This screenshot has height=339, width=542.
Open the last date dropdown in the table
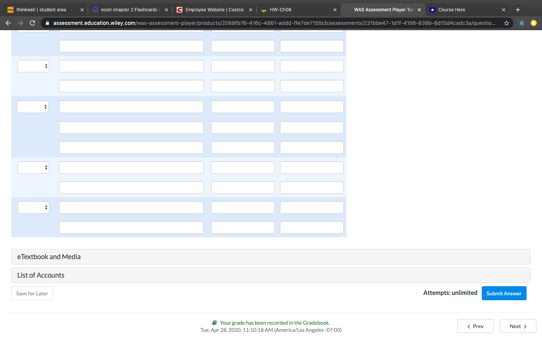33,208
